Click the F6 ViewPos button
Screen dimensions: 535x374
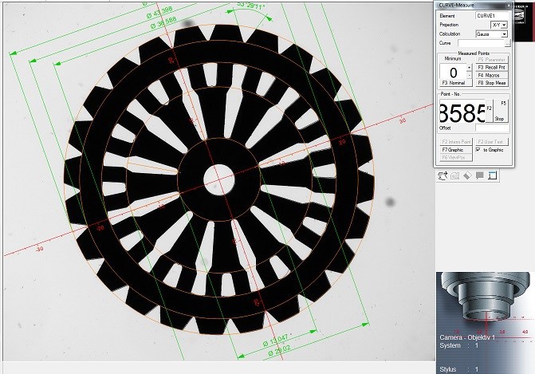coord(455,158)
